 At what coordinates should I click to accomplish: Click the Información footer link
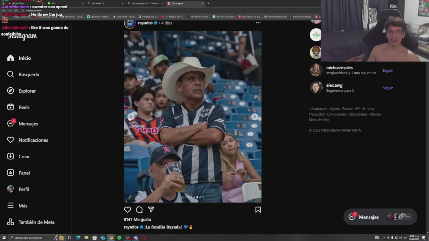tap(318, 108)
